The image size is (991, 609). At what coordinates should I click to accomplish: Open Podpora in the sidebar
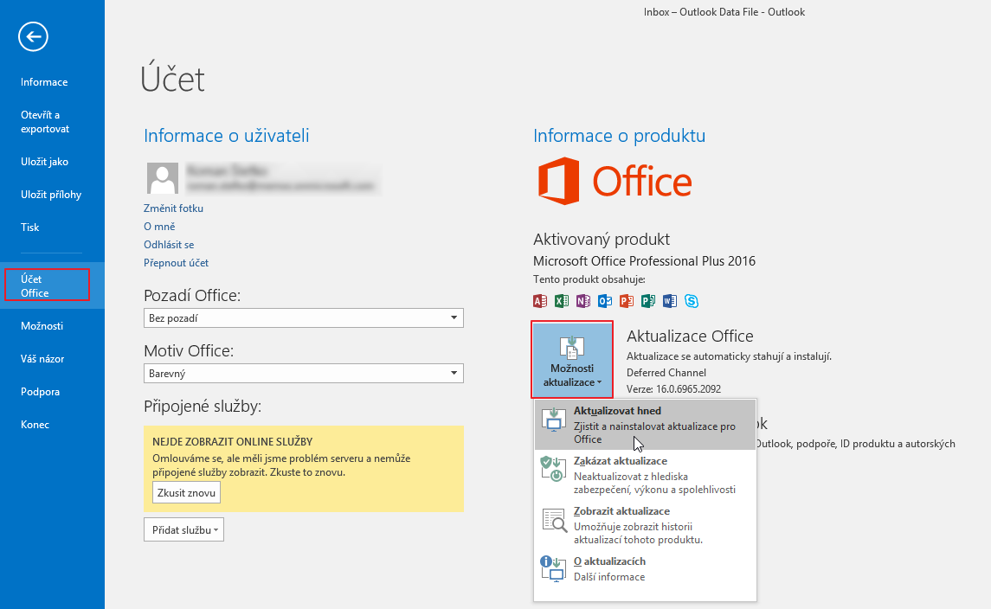[x=40, y=392]
